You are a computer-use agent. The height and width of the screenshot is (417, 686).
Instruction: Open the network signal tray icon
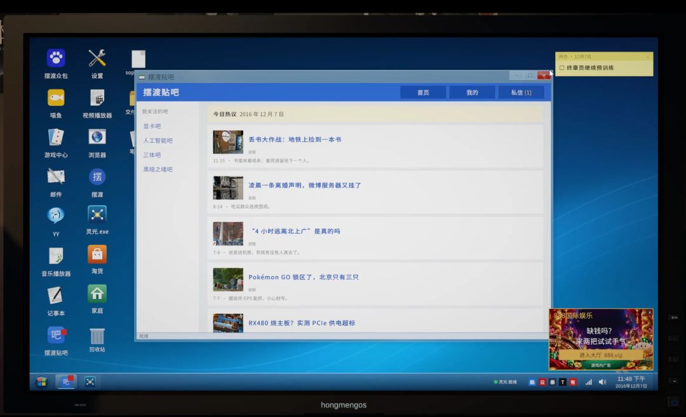point(589,382)
